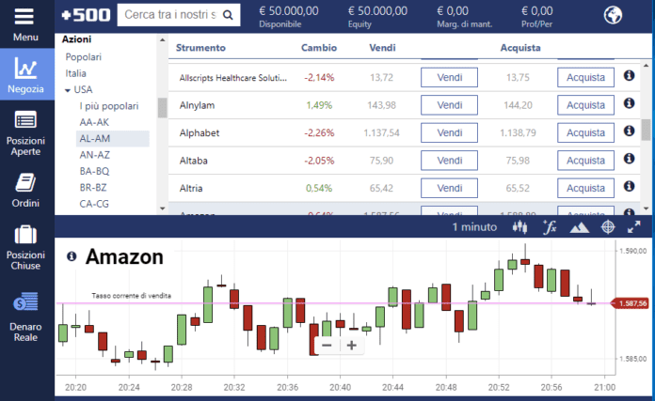Zoom in chart with plus button

tap(352, 346)
